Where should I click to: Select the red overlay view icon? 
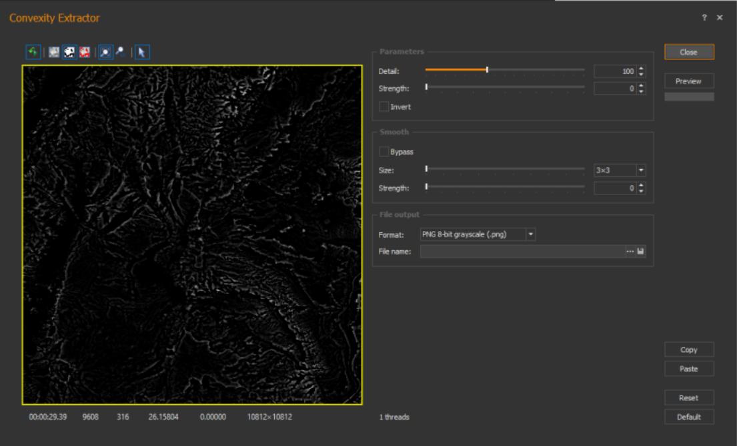point(85,52)
